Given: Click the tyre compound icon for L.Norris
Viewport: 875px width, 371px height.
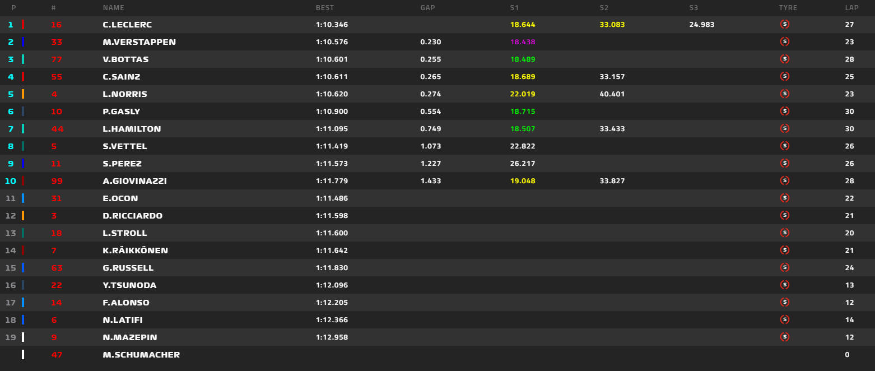Looking at the screenshot, I should coord(784,94).
